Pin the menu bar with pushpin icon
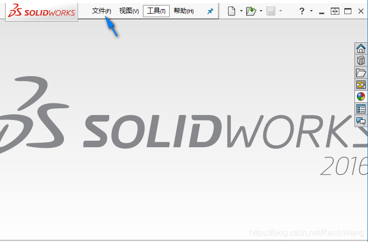This screenshot has width=368, height=242. pos(210,11)
